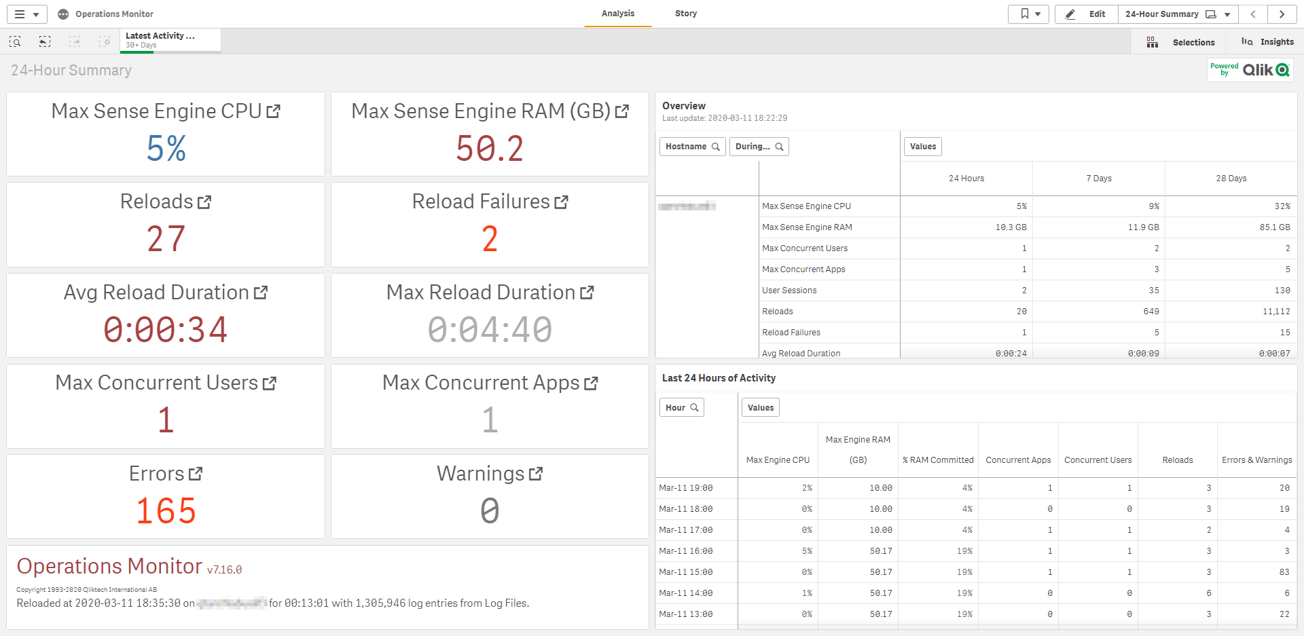Image resolution: width=1304 pixels, height=636 pixels.
Task: Switch to the Analysis tab
Action: click(618, 14)
